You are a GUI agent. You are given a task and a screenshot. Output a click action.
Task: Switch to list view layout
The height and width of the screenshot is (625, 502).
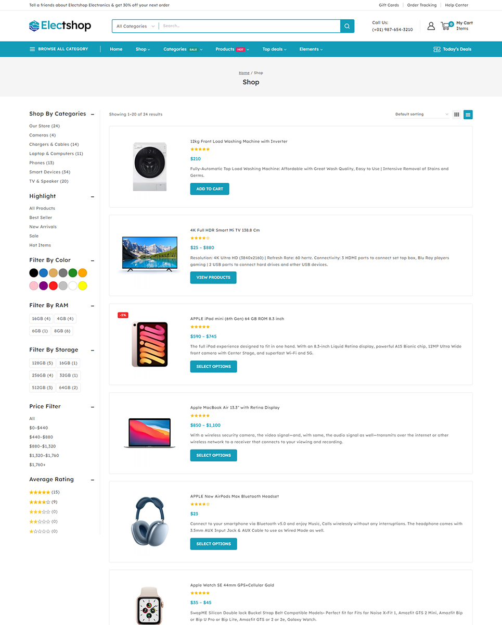tap(468, 115)
